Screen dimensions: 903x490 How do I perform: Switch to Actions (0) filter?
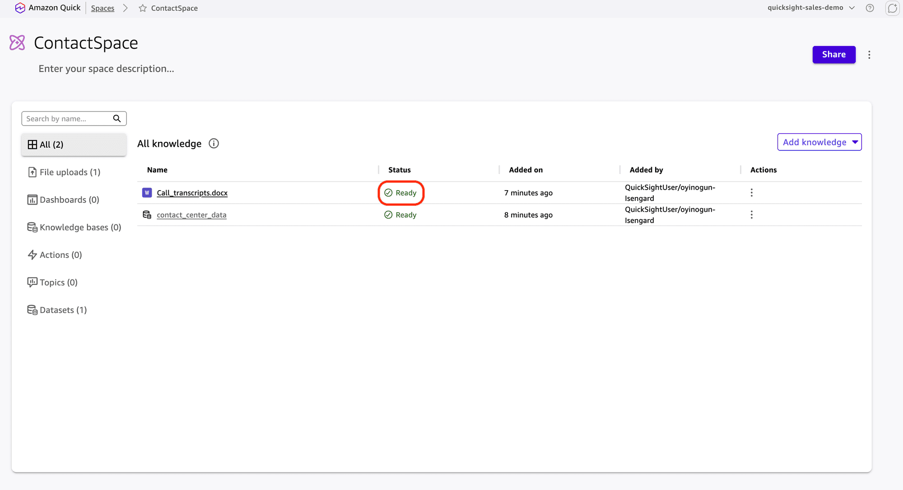click(74, 255)
